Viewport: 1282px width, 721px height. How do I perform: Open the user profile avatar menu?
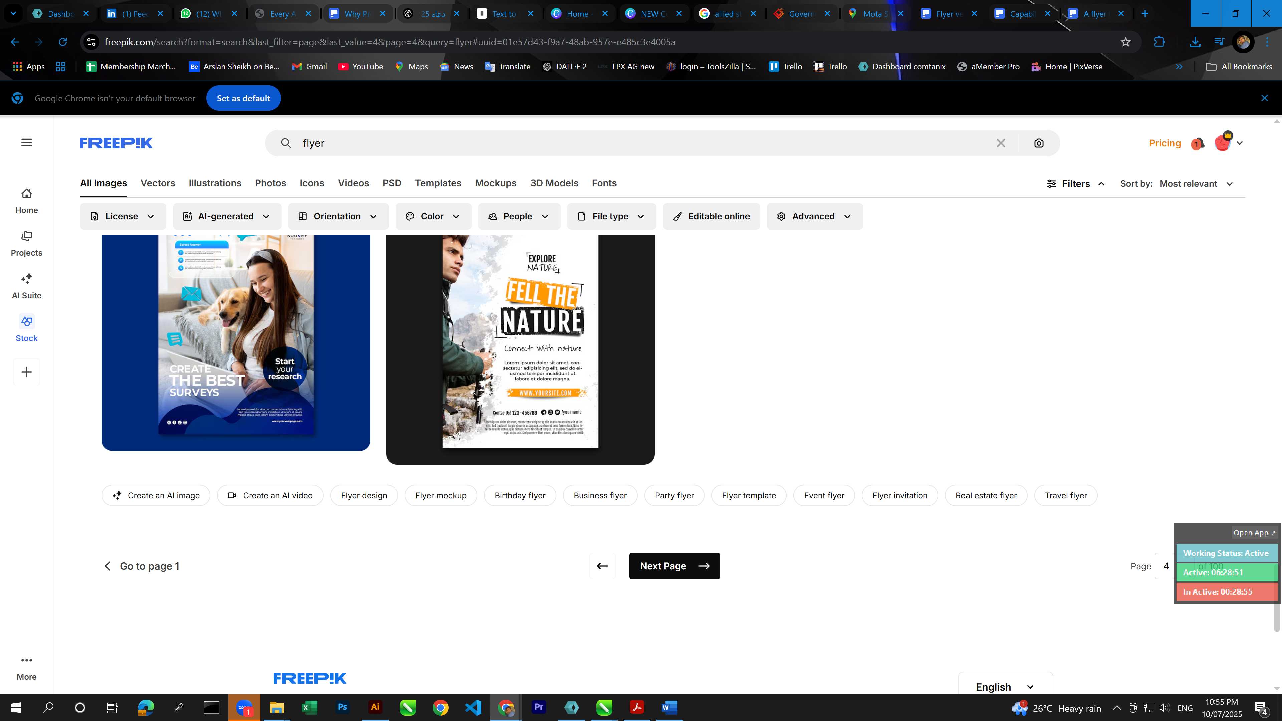coord(1228,142)
